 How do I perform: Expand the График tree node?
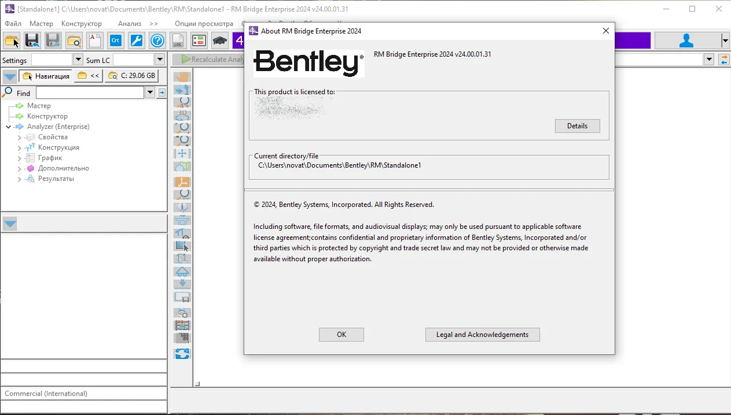click(19, 158)
